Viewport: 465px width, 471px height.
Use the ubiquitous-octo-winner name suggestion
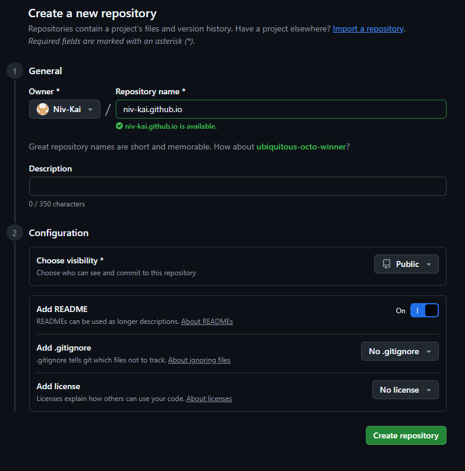pyautogui.click(x=301, y=147)
